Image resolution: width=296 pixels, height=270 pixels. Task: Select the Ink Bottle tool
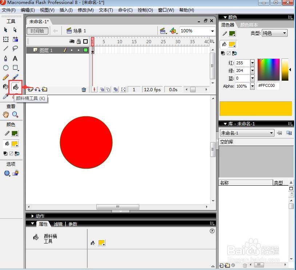pos(6,86)
